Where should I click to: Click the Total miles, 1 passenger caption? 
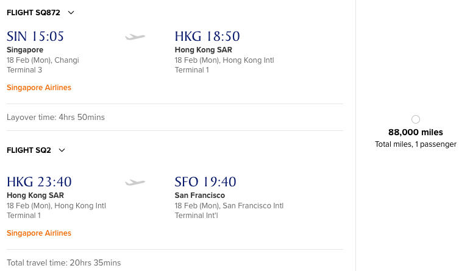click(416, 144)
